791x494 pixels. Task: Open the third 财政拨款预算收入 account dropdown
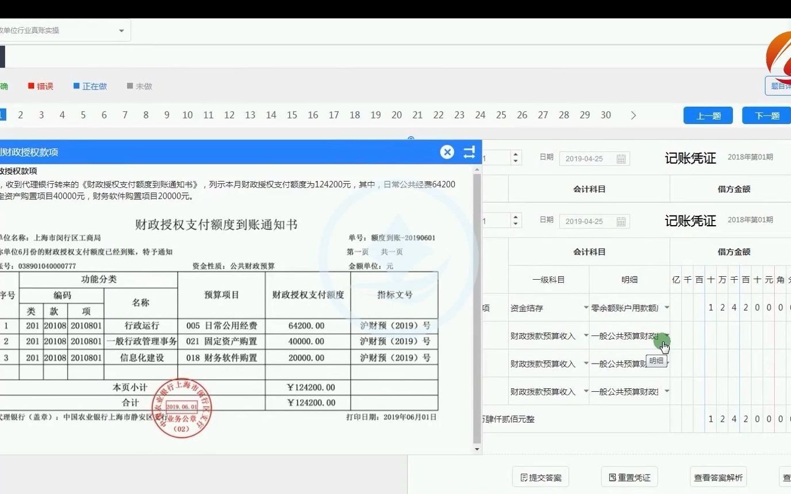(586, 391)
